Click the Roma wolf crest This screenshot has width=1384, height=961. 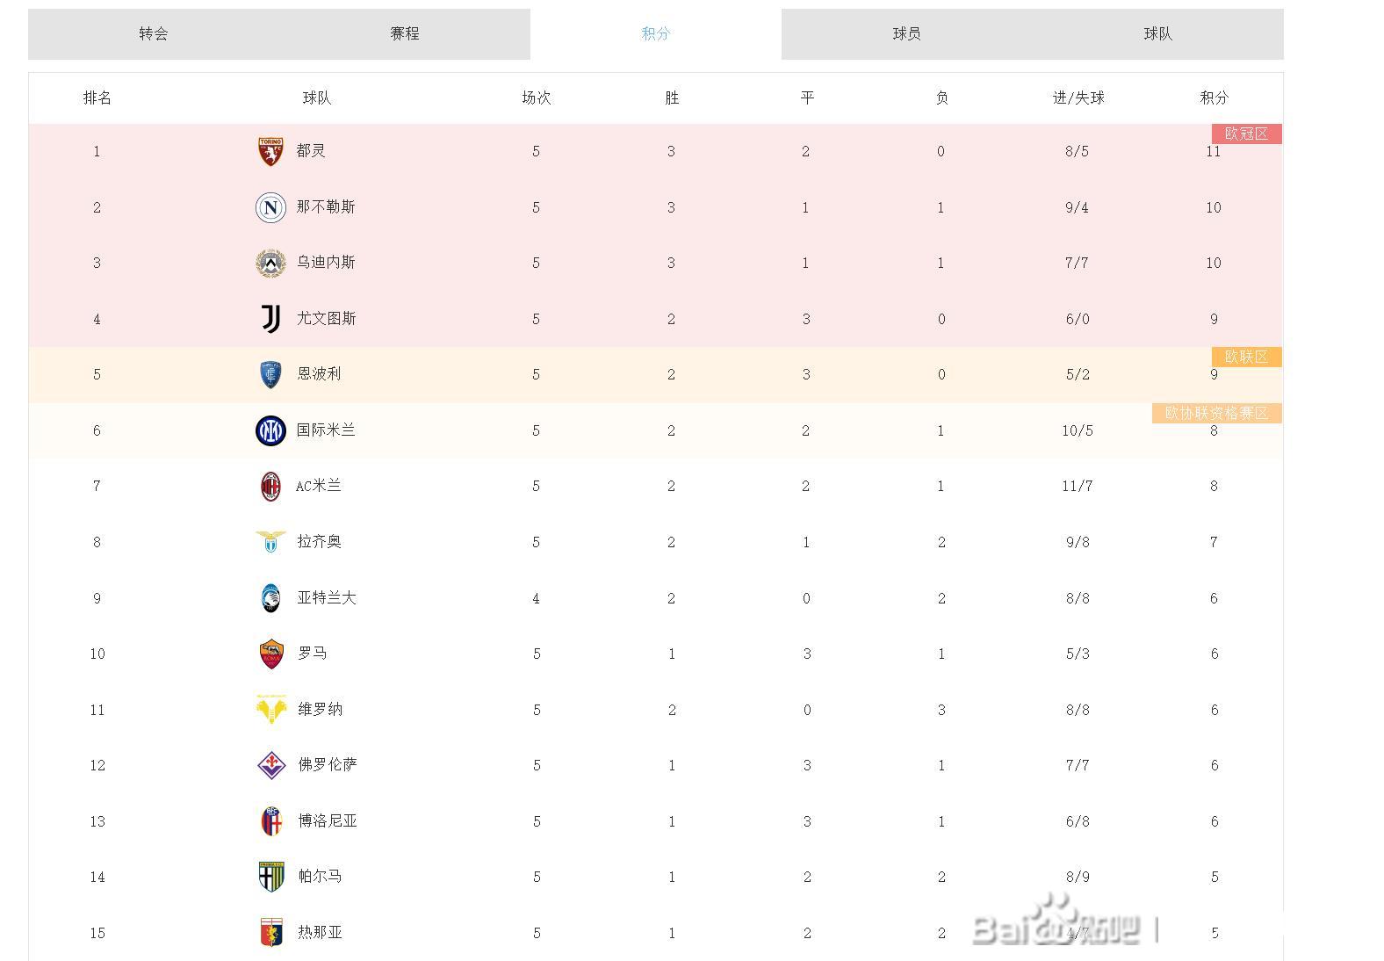click(271, 654)
